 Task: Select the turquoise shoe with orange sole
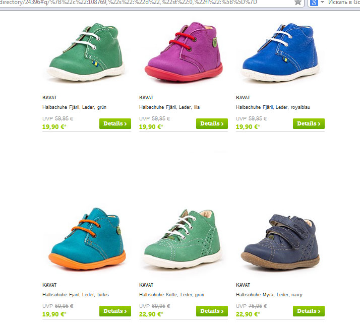pyautogui.click(x=87, y=239)
